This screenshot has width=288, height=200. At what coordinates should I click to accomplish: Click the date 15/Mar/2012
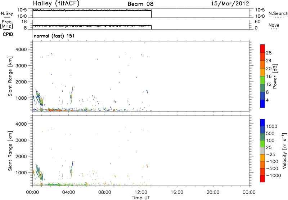230,4
